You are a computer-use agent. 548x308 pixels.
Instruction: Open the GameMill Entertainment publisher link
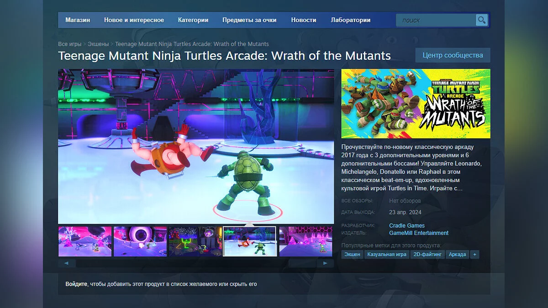[x=419, y=233]
